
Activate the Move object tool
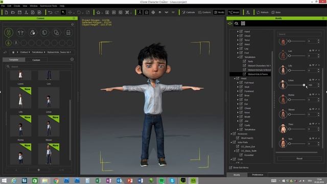(70, 12)
